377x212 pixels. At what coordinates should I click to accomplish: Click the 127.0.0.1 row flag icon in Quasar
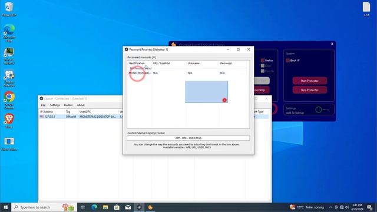pyautogui.click(x=42, y=117)
